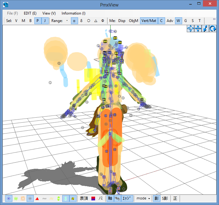Viewport: 219px width, 205px height.
Task: Toggle yellow joint display icon
Action: 73,198
